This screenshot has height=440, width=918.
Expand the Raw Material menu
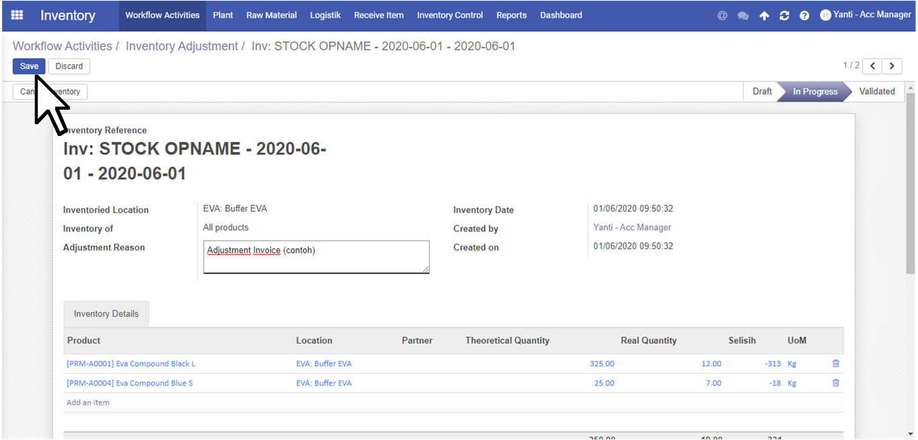[272, 15]
